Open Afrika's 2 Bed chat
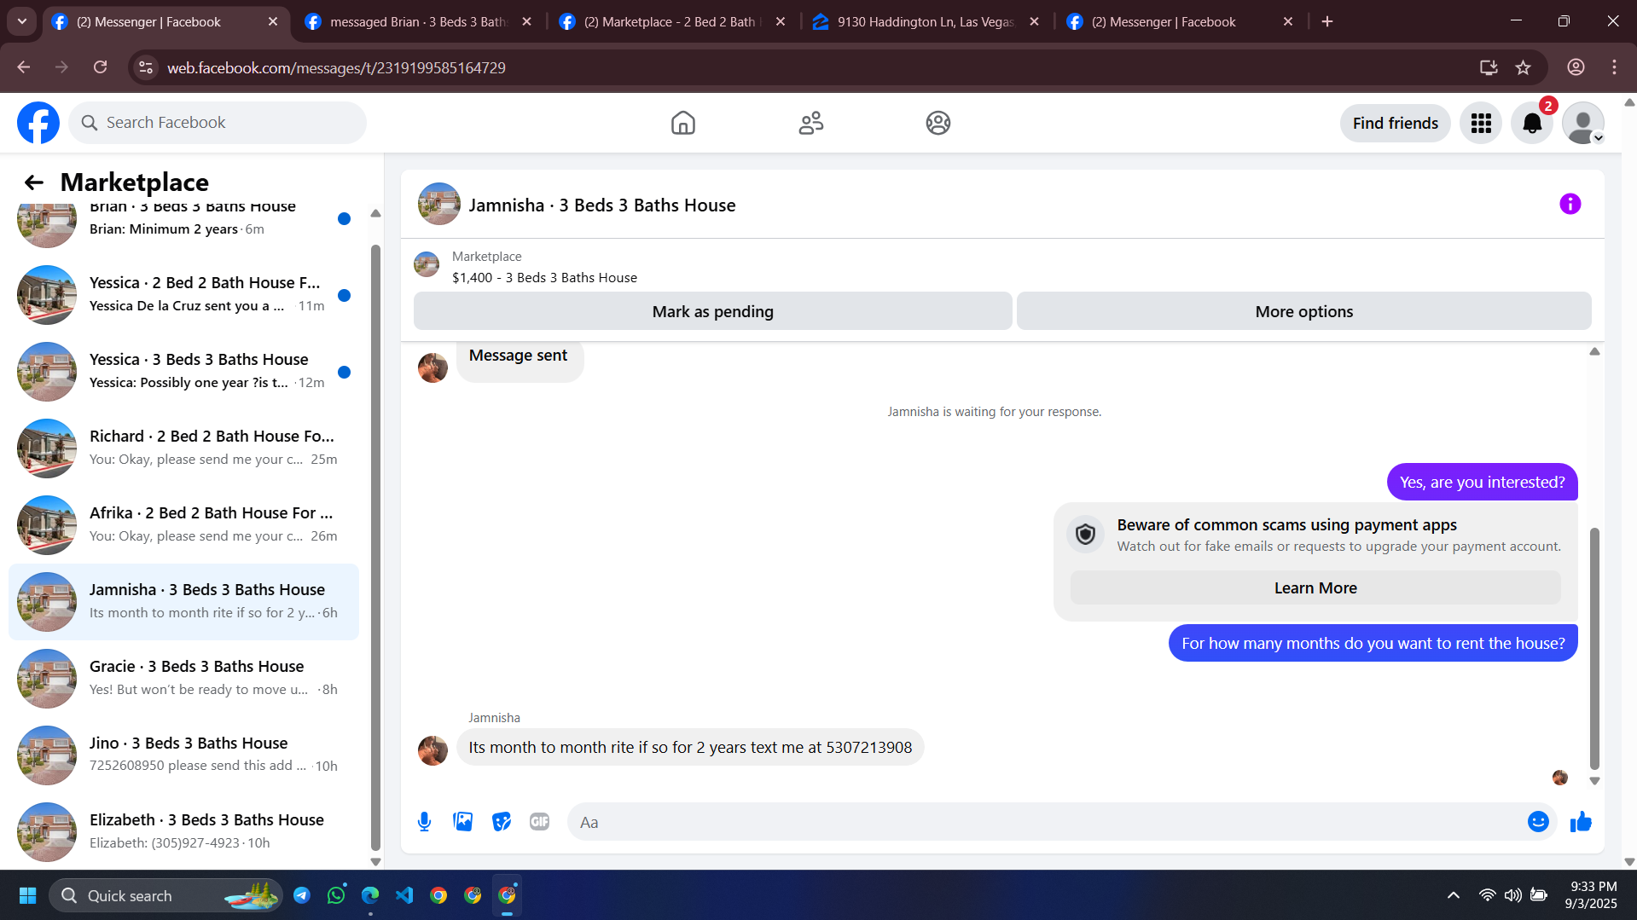Viewport: 1637px width, 920px height. coord(183,525)
